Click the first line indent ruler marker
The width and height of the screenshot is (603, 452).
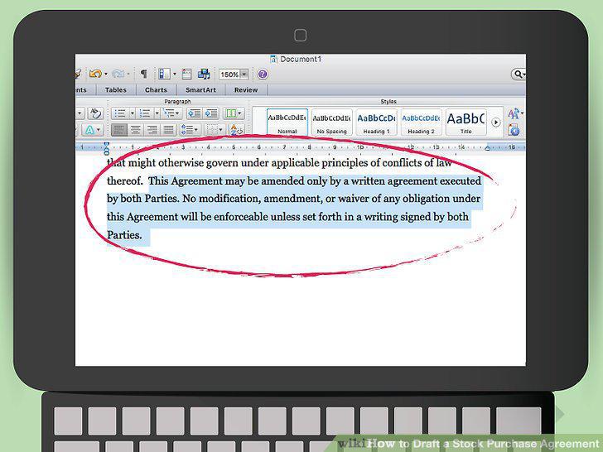tap(107, 145)
